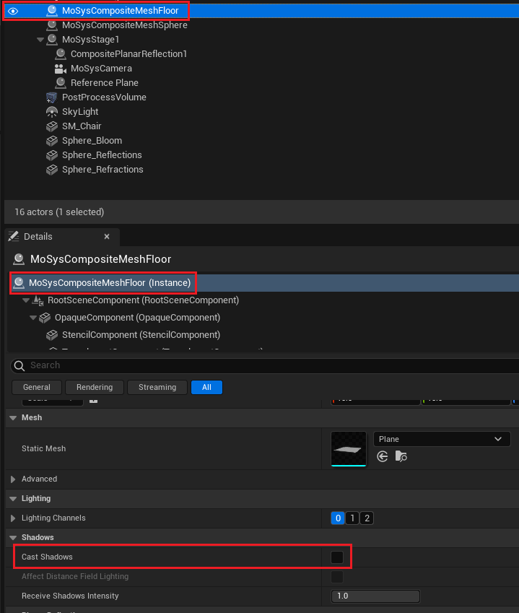Click the CompositePlanarReflection1 actor icon
519x613 pixels.
[x=60, y=54]
